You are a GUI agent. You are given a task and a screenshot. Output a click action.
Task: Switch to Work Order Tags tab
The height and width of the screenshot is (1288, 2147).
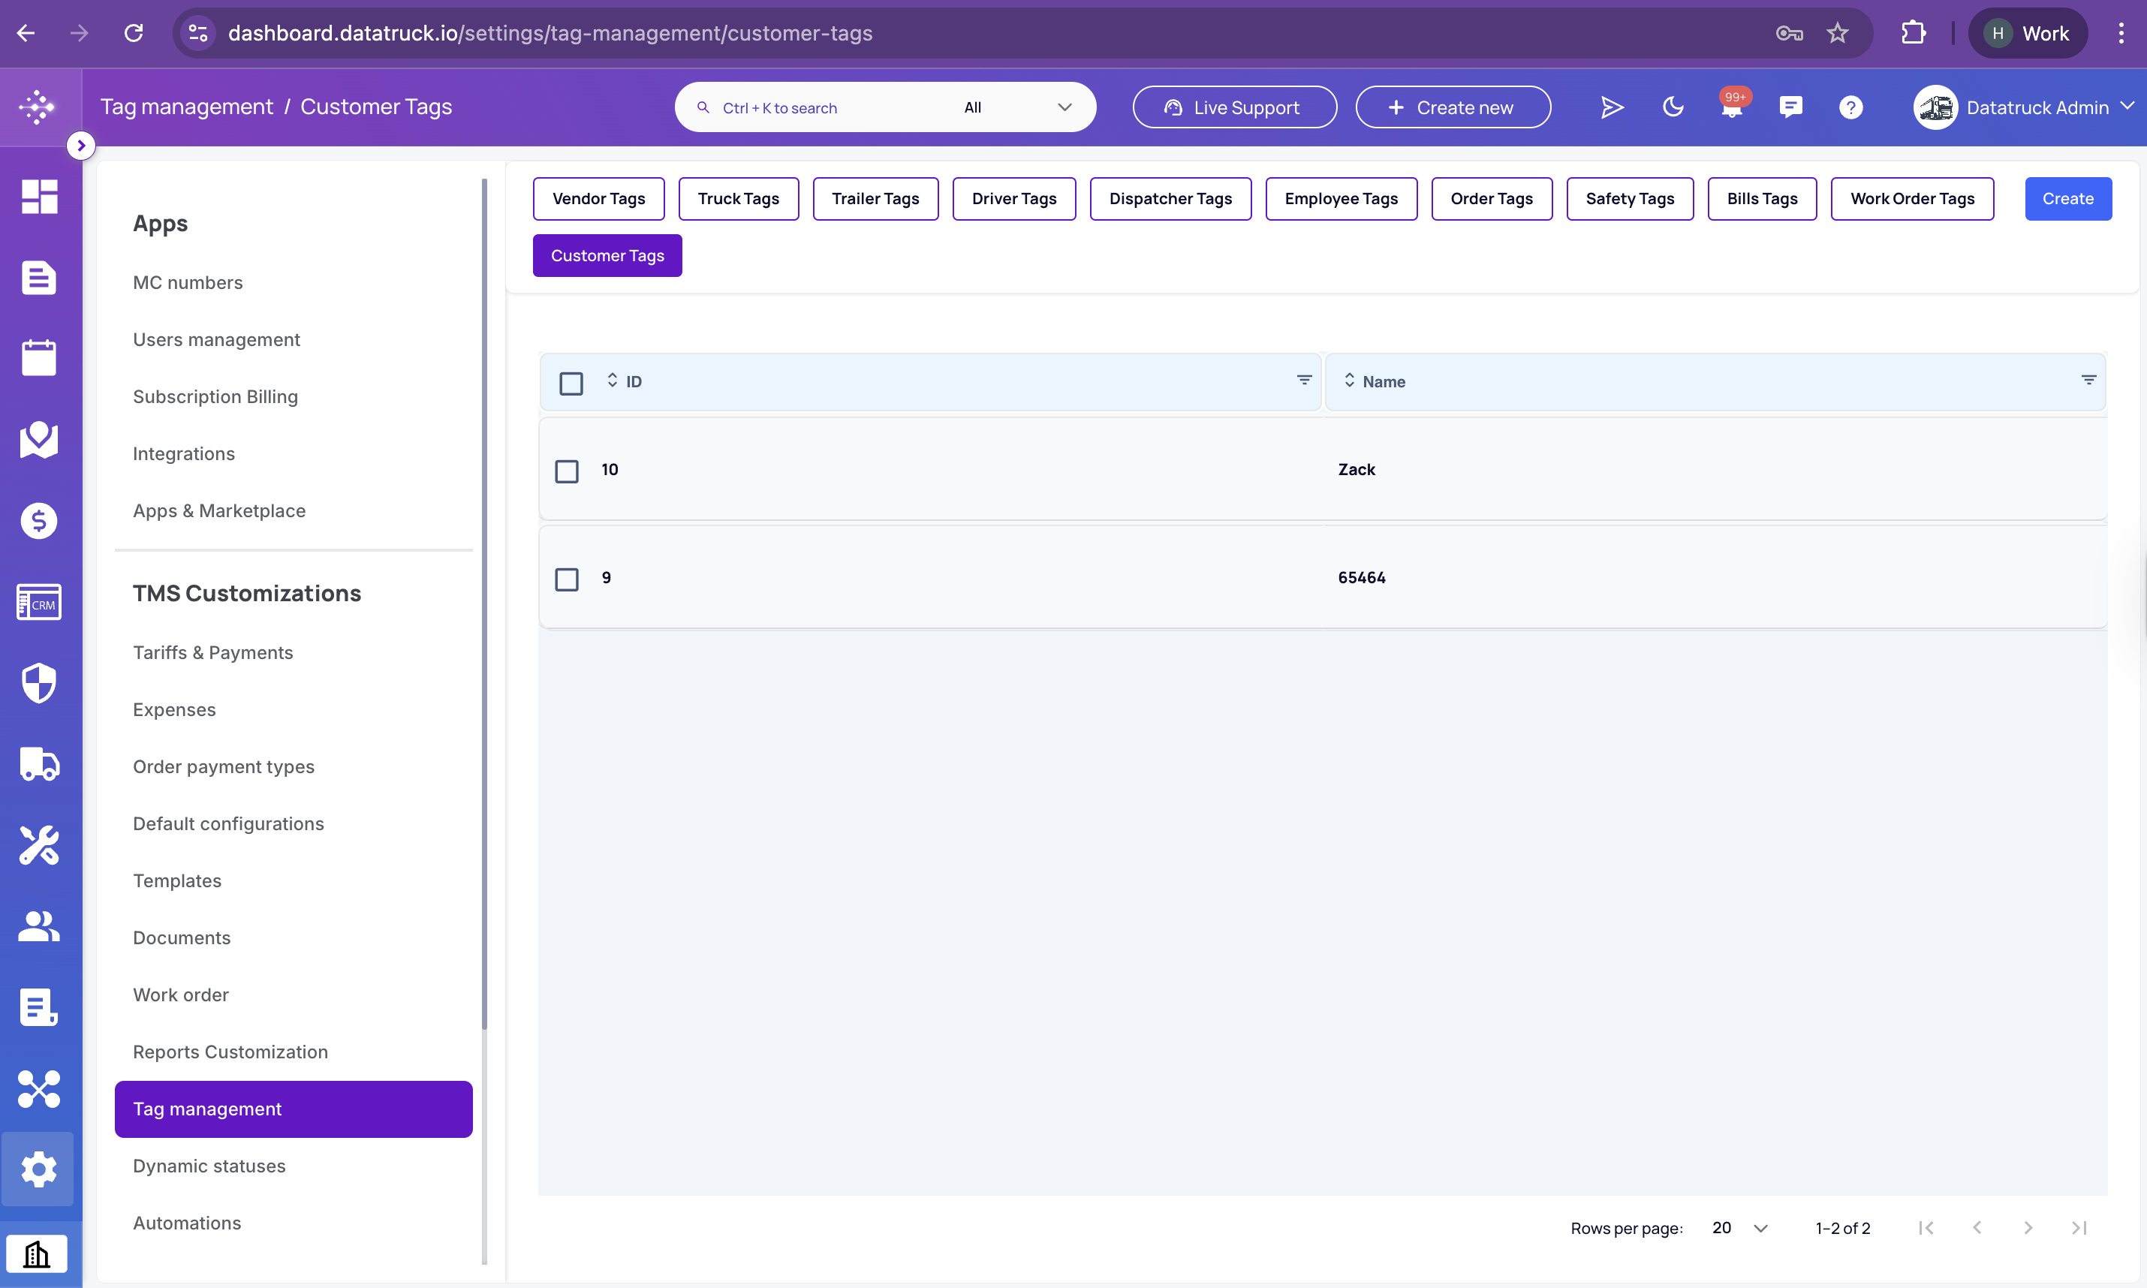click(x=1913, y=199)
